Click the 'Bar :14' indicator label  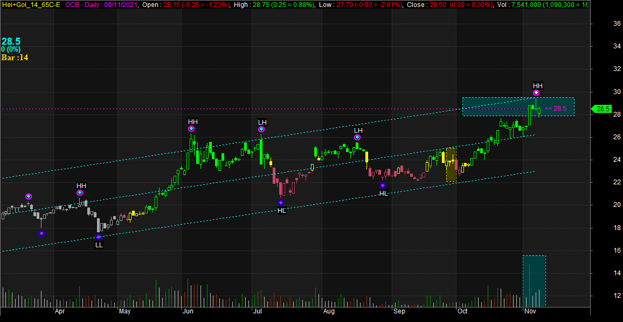click(15, 58)
